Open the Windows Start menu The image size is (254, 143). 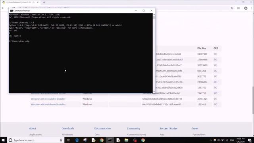tap(3, 140)
